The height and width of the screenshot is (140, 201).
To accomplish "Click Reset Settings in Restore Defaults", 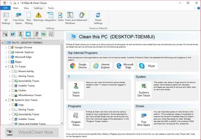I will click(x=98, y=17).
